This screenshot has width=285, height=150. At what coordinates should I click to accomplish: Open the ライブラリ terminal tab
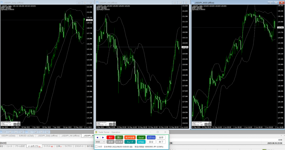click(68, 146)
